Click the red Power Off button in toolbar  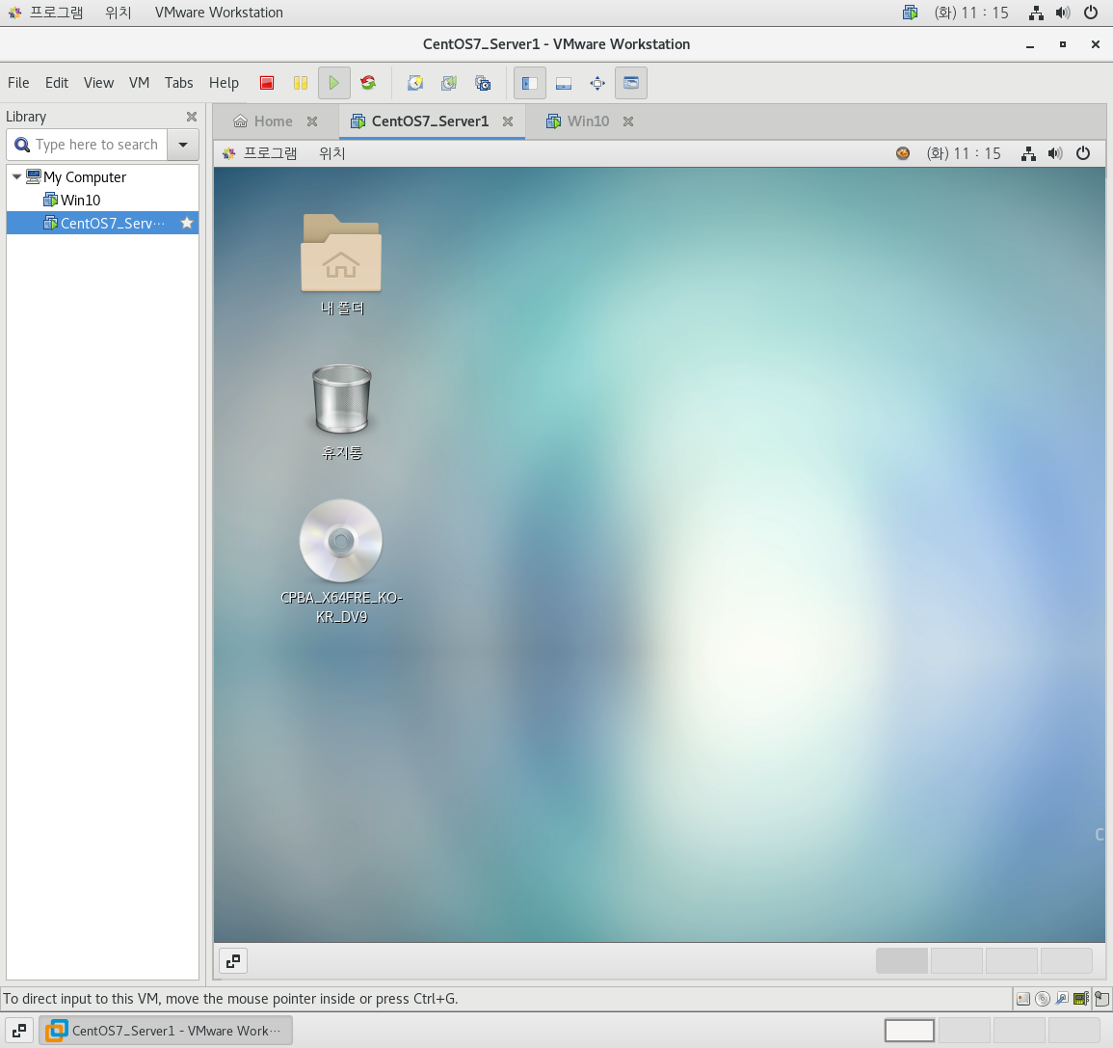(267, 83)
